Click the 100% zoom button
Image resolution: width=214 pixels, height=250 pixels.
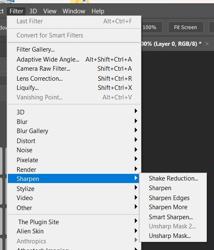(151, 27)
